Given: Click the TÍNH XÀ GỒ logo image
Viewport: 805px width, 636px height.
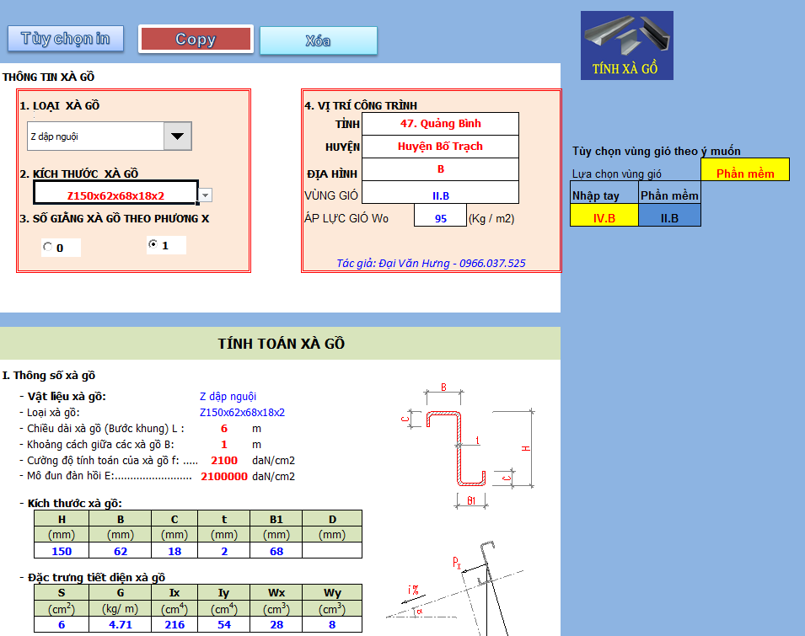Looking at the screenshot, I should (x=627, y=45).
